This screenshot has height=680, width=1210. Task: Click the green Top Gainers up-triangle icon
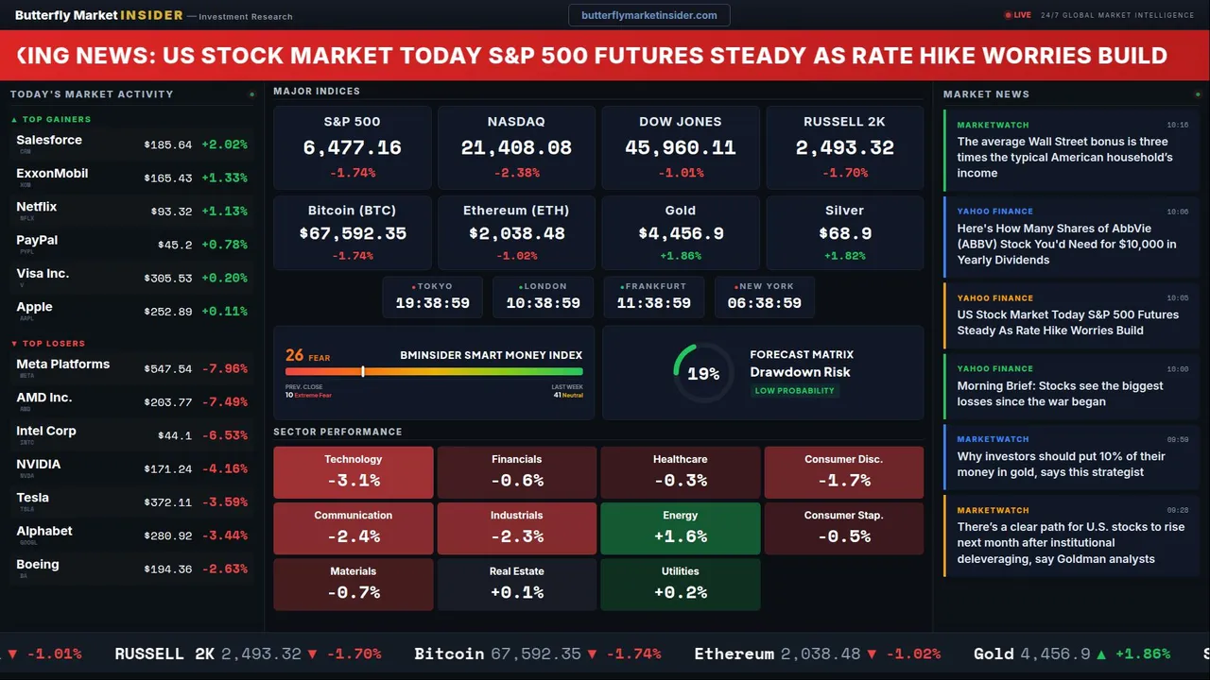(14, 120)
